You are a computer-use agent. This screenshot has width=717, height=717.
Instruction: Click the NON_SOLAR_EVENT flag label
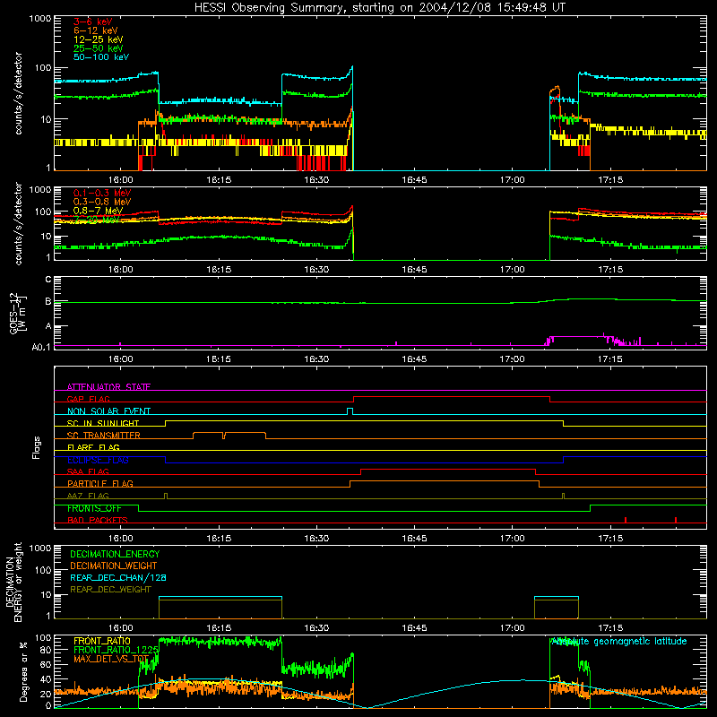(108, 411)
